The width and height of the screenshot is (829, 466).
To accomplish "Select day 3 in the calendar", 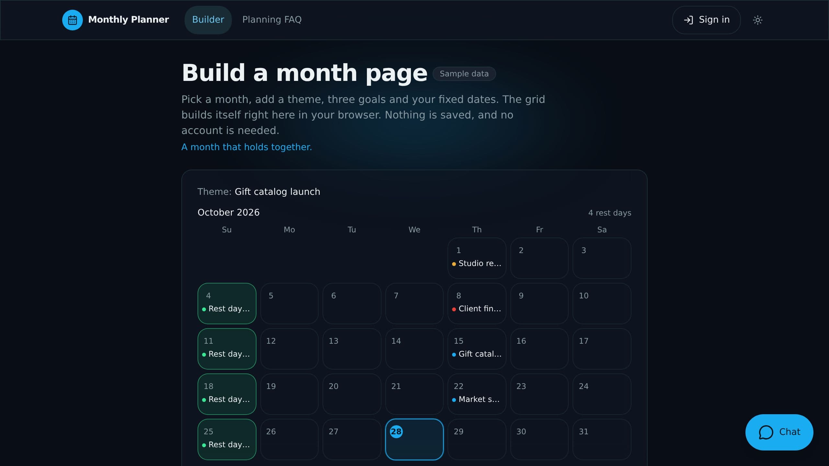I will pyautogui.click(x=602, y=258).
